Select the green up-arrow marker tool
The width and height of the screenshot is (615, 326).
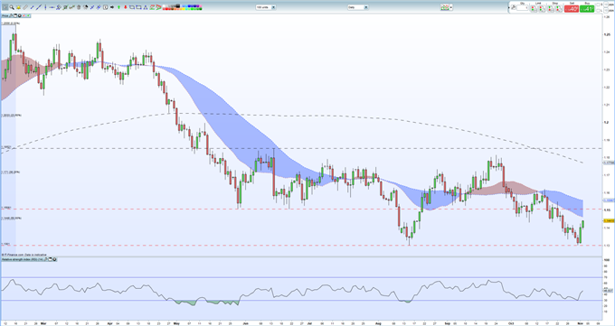click(x=118, y=7)
